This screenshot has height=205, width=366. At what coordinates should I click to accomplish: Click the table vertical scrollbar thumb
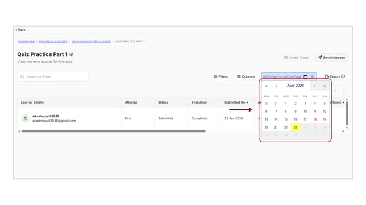pyautogui.click(x=347, y=113)
